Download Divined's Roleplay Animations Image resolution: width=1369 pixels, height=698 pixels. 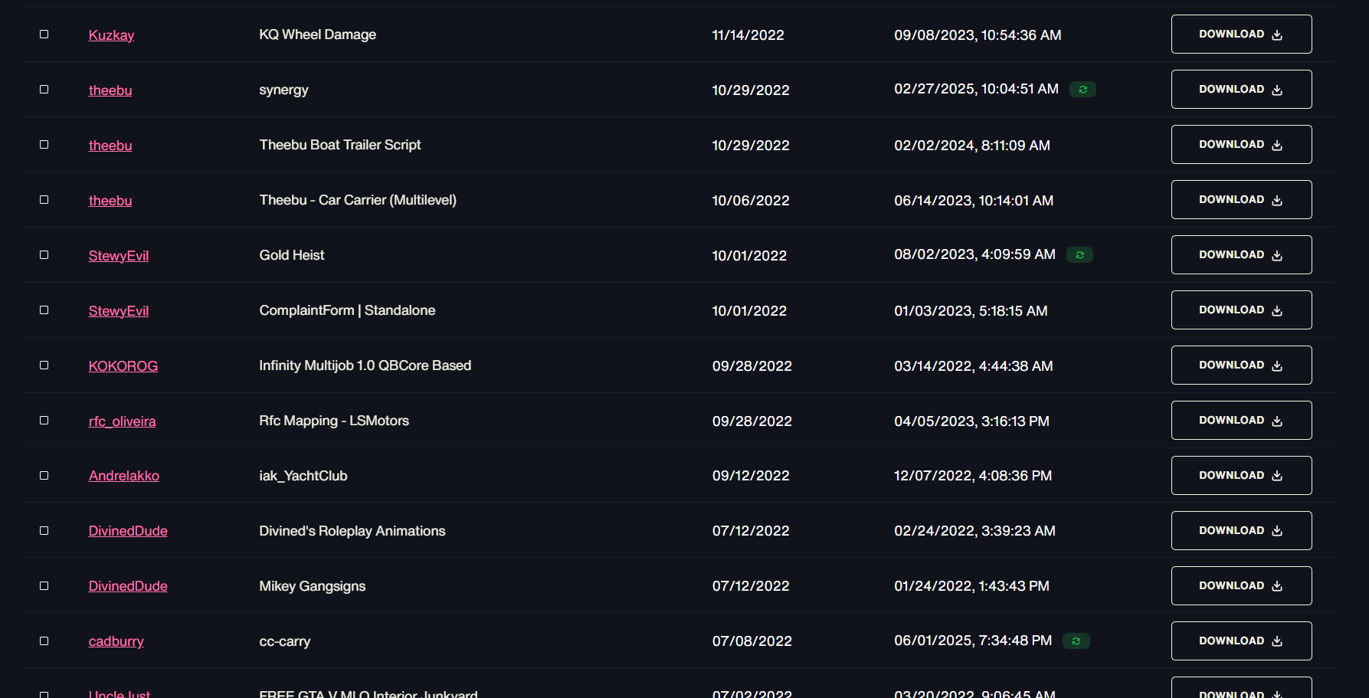[x=1241, y=531]
